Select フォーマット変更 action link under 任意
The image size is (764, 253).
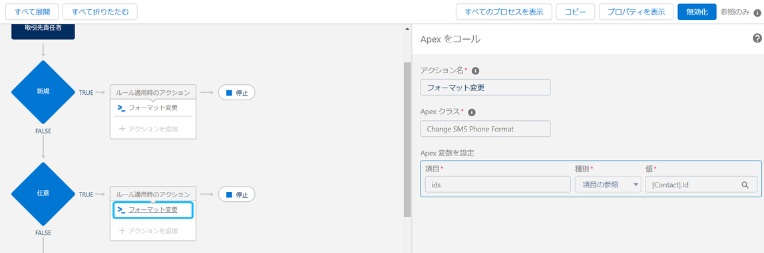153,210
